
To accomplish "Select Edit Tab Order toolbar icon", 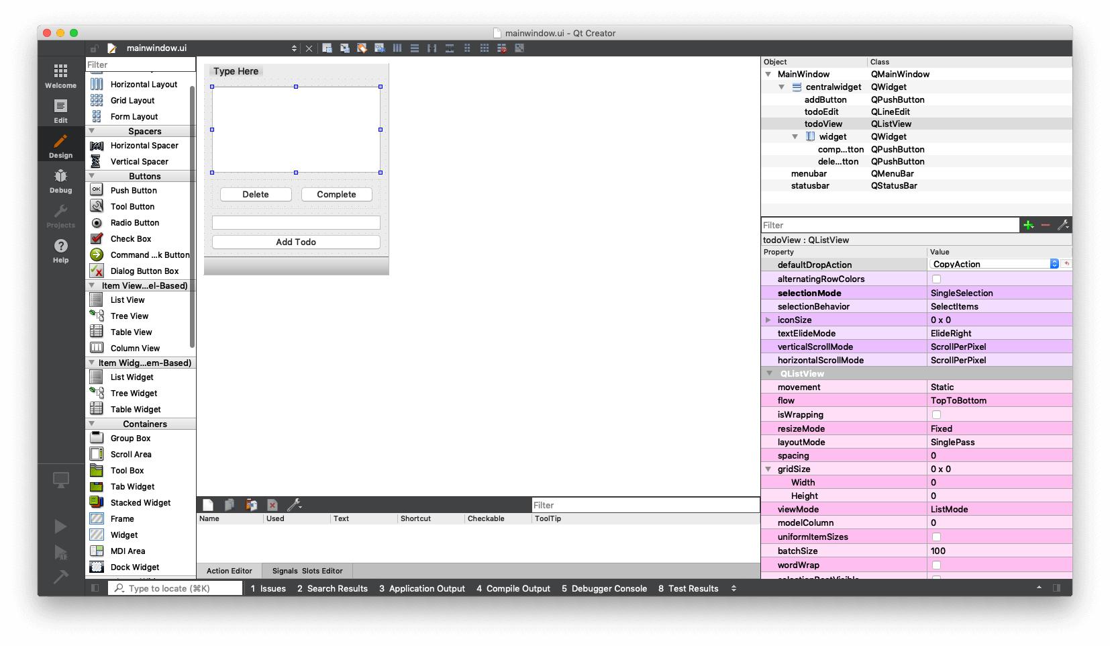I will [379, 48].
